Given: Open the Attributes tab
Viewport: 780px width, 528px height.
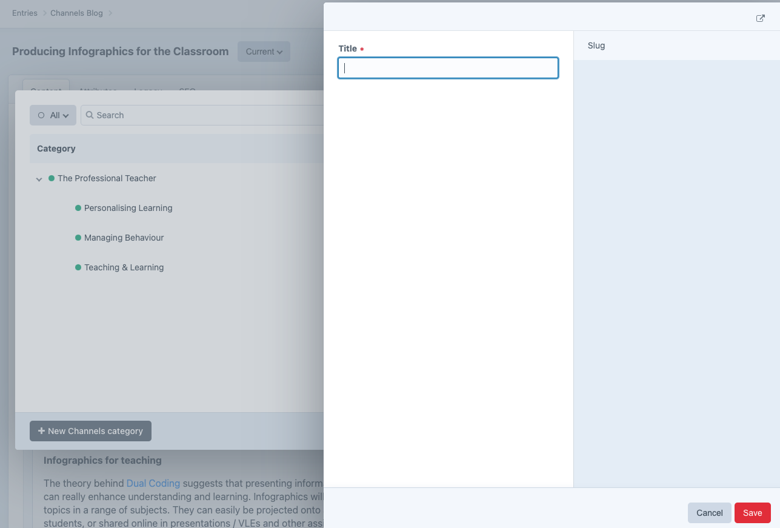Looking at the screenshot, I should coord(98,92).
